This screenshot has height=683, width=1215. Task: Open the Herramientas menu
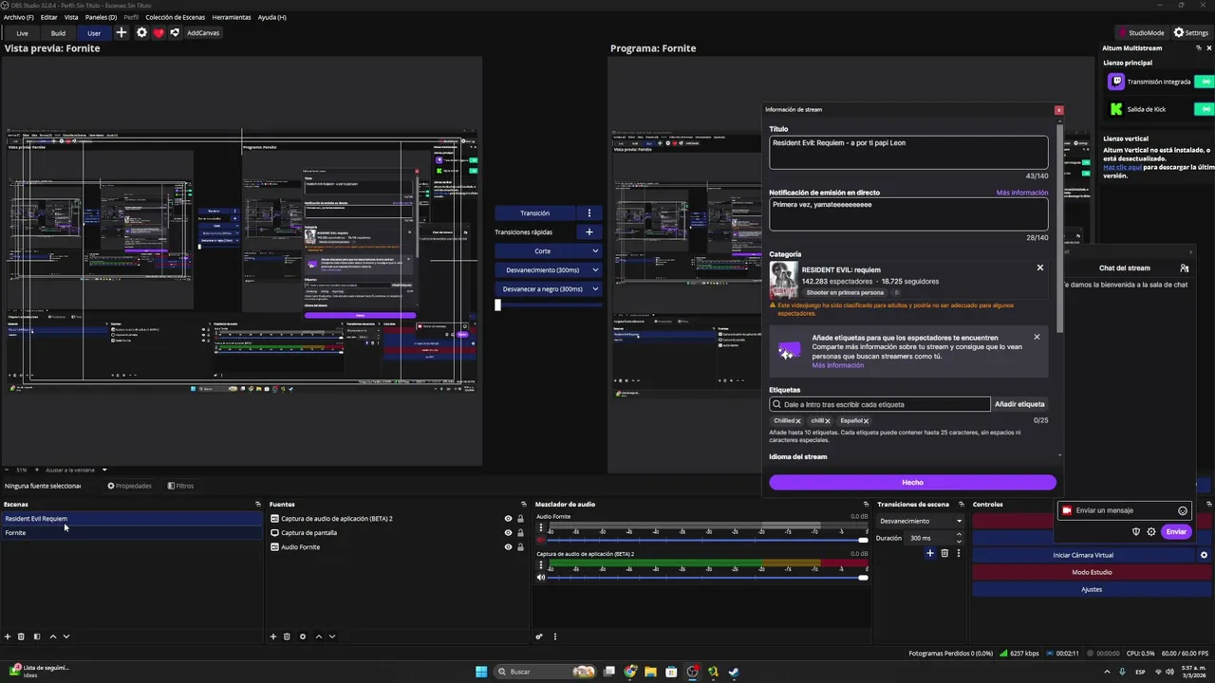tap(232, 17)
